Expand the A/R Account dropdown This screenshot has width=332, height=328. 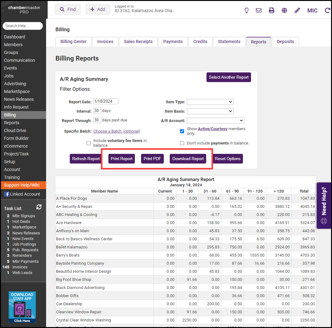click(x=216, y=120)
